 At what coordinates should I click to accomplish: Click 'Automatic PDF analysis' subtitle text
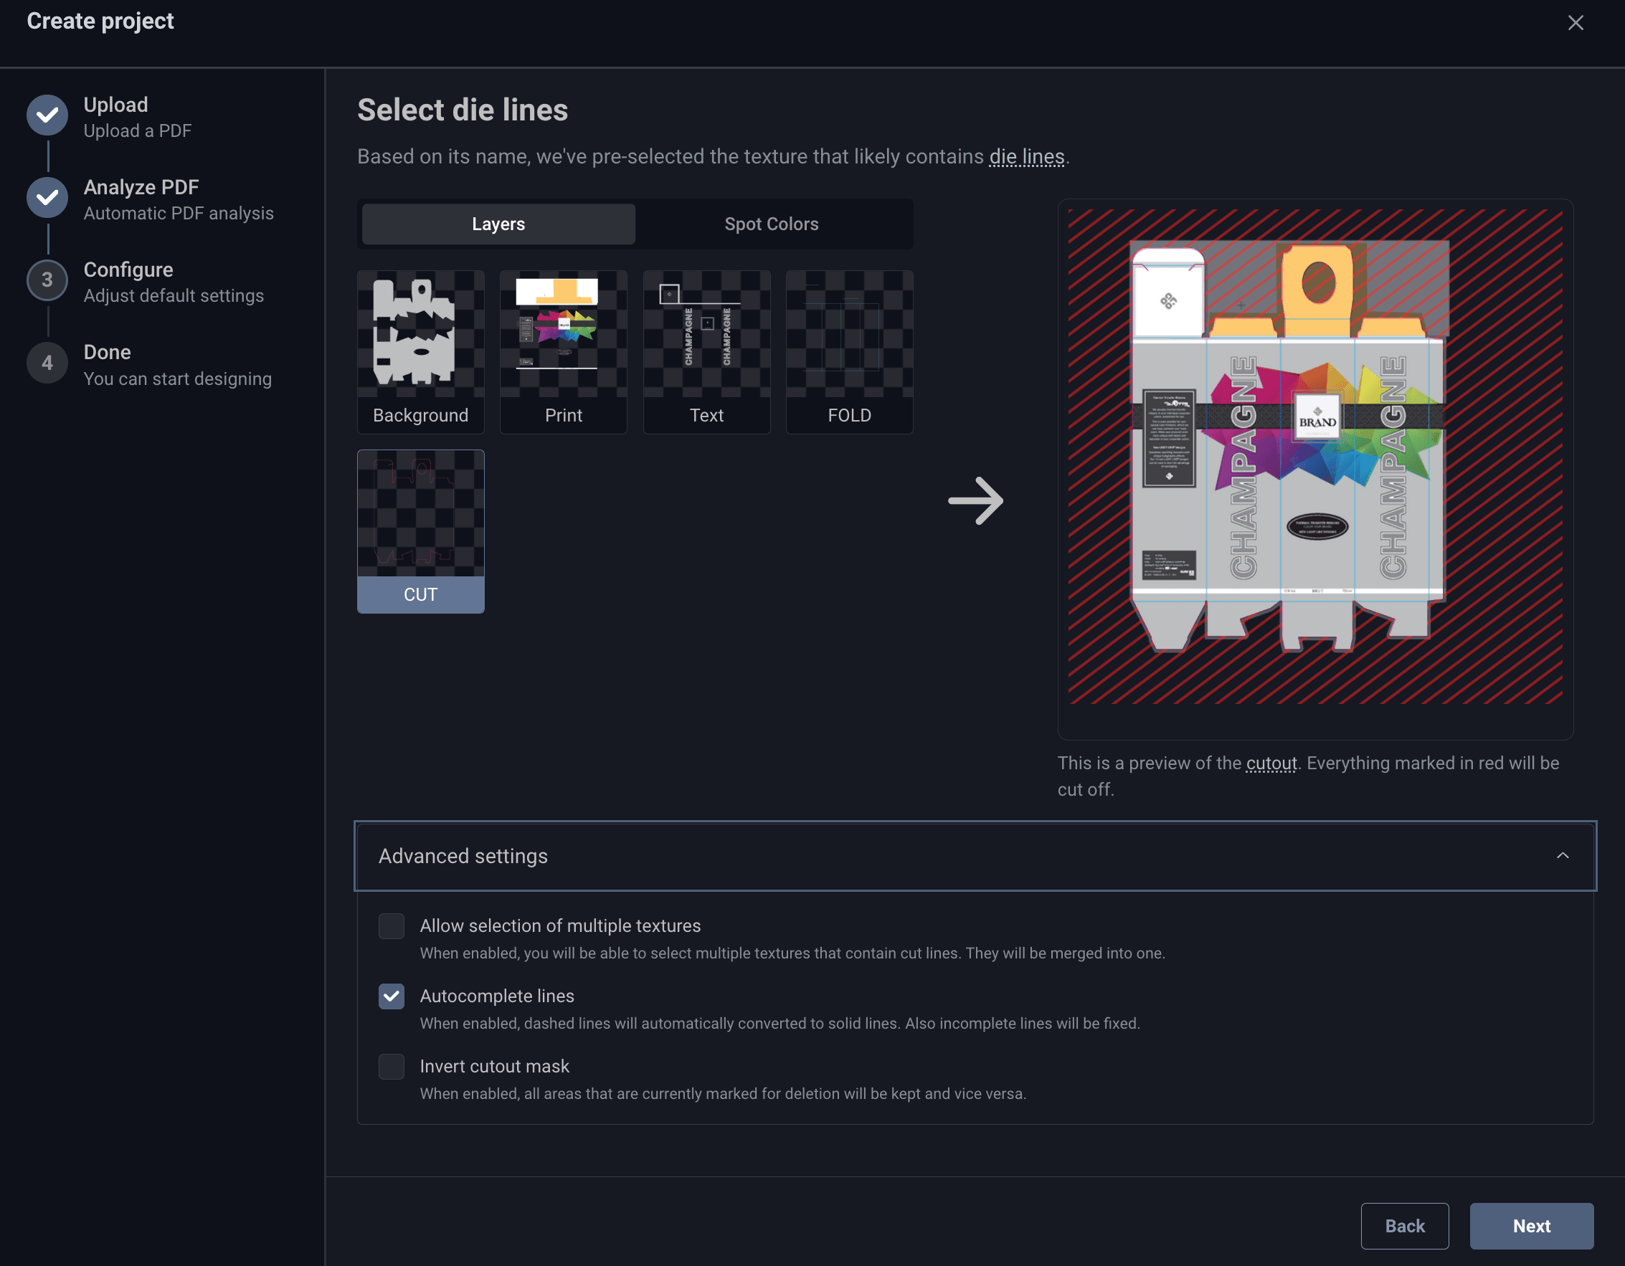tap(179, 214)
